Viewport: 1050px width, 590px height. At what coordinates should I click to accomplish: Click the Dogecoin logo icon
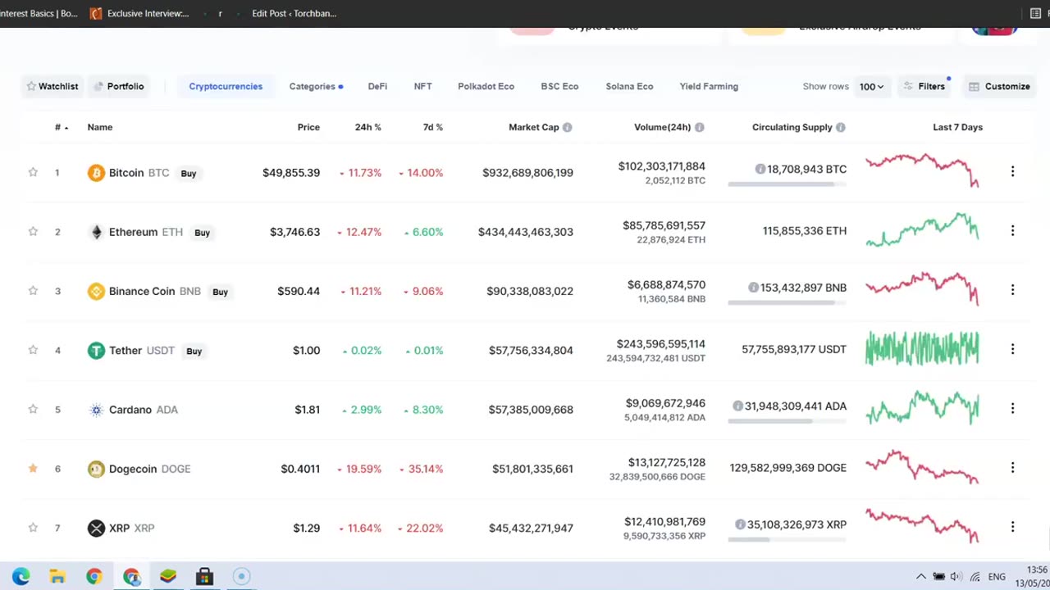pyautogui.click(x=96, y=469)
